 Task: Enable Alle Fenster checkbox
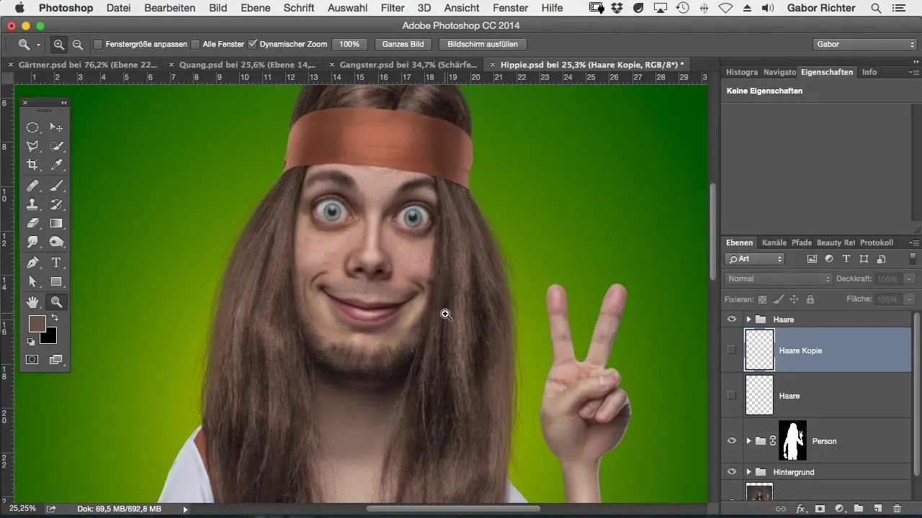point(195,45)
